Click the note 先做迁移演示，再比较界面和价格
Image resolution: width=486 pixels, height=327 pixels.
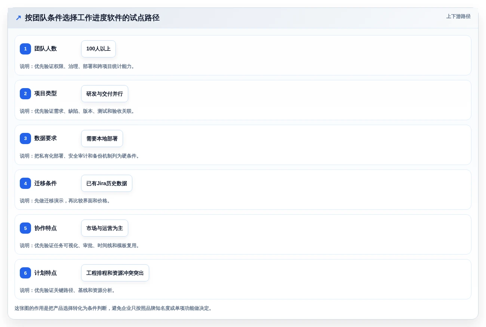[66, 201]
